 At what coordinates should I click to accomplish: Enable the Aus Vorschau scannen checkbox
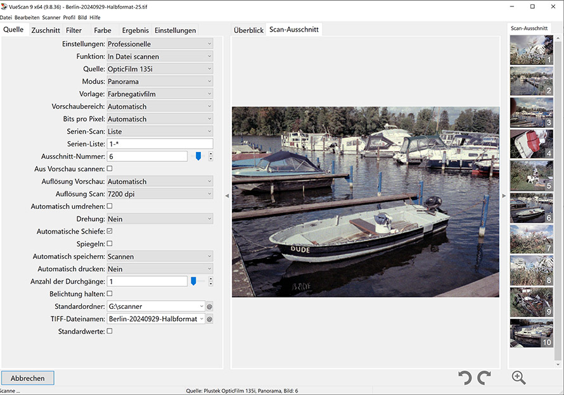tap(110, 169)
